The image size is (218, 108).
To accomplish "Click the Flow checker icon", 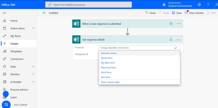I will point(186,13).
